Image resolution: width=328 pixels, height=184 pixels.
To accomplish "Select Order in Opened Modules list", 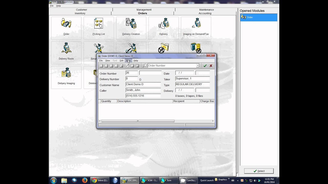I will point(259,17).
